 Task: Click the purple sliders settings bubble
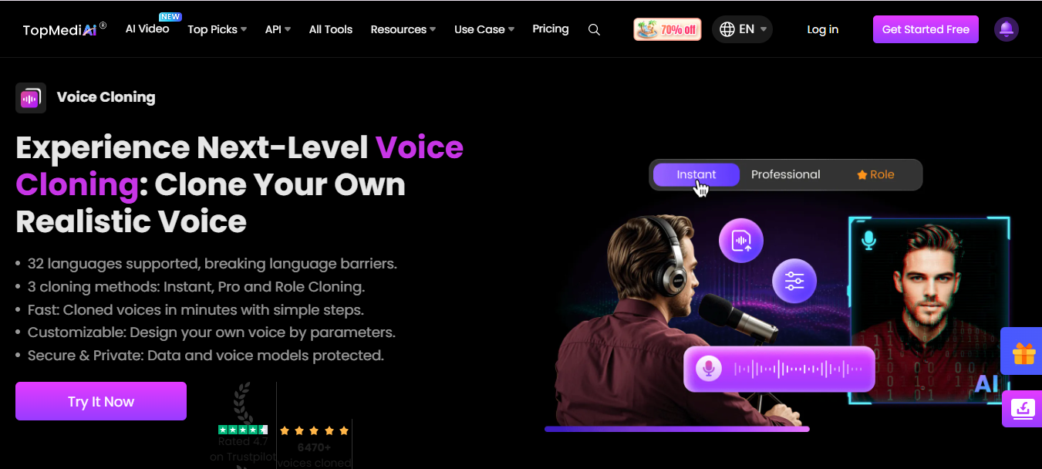pos(794,282)
